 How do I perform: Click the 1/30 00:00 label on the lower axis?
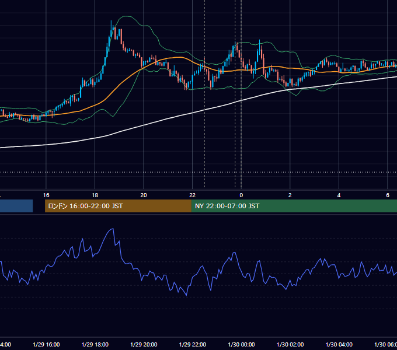pos(241,344)
